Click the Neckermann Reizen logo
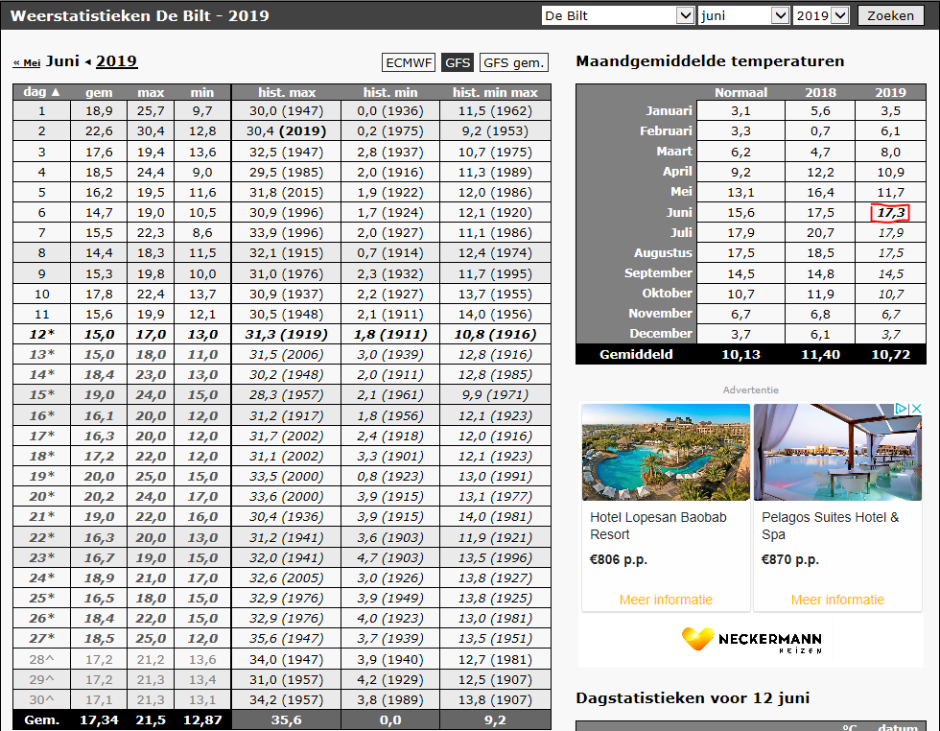Image resolution: width=940 pixels, height=731 pixels. click(x=752, y=639)
